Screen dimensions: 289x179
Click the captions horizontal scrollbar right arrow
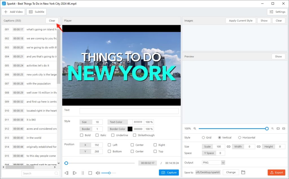pyautogui.click(x=55, y=167)
